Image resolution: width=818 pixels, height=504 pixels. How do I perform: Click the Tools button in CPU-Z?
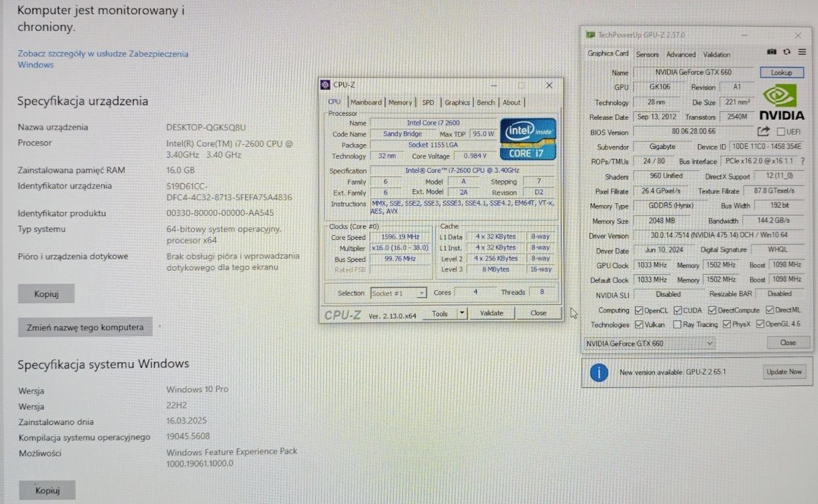(x=440, y=313)
